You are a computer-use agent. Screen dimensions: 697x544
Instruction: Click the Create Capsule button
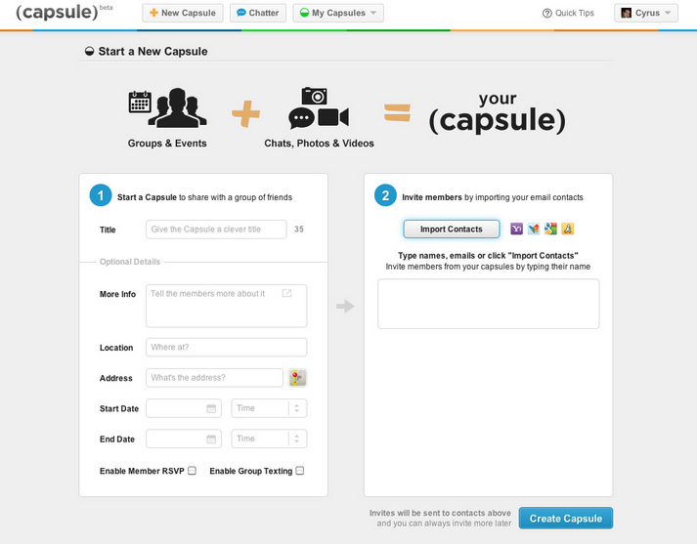tap(565, 519)
